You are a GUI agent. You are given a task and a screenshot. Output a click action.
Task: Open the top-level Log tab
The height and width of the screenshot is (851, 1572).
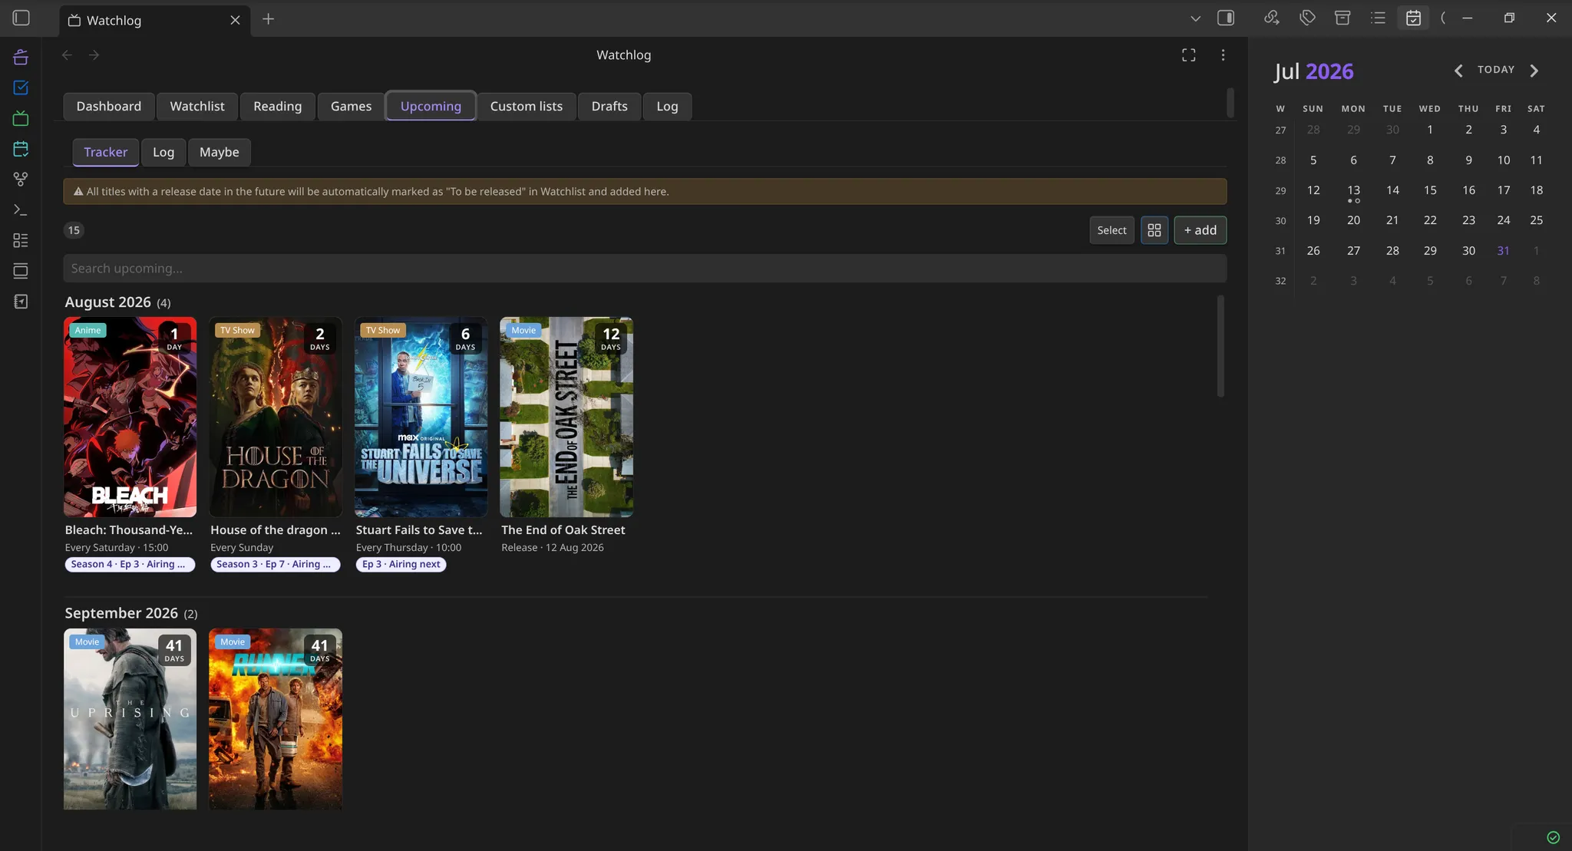pos(667,107)
